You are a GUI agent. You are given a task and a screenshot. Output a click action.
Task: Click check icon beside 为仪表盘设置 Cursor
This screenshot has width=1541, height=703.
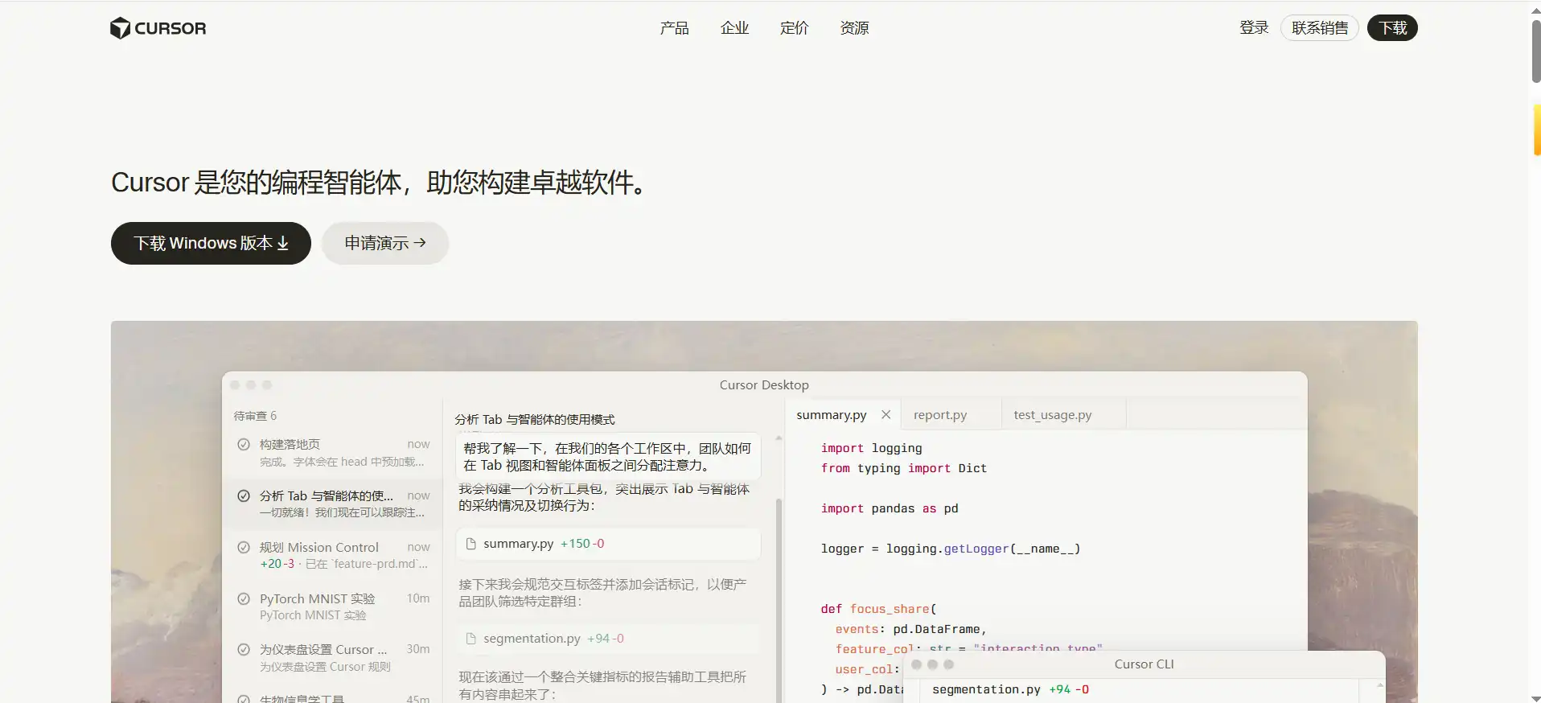click(244, 649)
